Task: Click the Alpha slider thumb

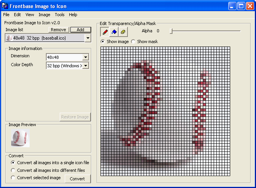Action: pos(171,31)
